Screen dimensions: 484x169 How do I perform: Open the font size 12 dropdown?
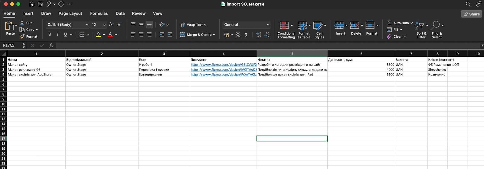(104, 25)
